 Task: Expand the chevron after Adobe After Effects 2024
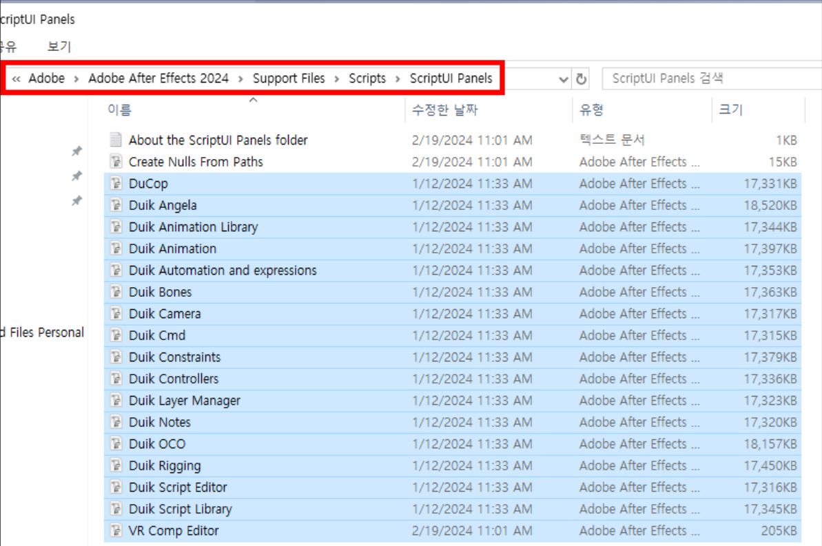(x=240, y=78)
